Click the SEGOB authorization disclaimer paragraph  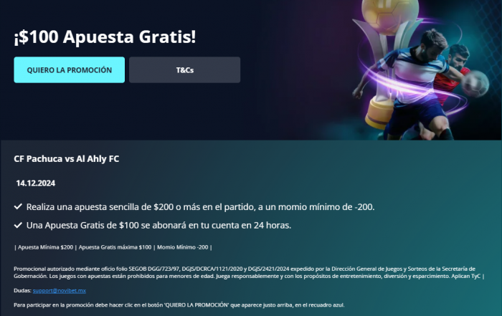(249, 272)
